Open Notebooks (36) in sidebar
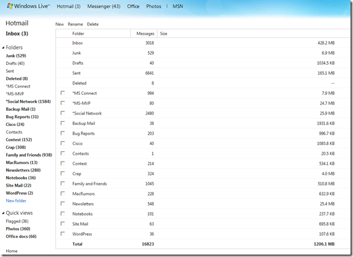The width and height of the screenshot is (353, 257). click(x=21, y=177)
